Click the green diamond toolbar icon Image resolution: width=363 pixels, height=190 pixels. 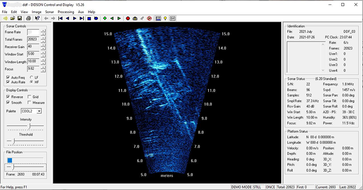pyautogui.click(x=104, y=18)
